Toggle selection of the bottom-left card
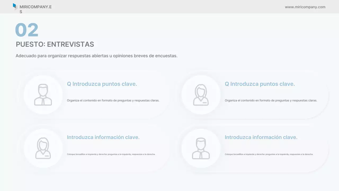 coord(95,148)
